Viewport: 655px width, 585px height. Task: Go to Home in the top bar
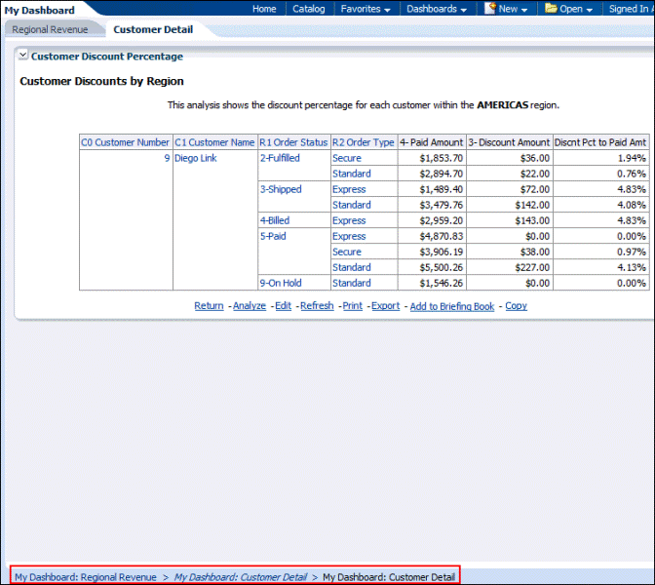tap(264, 9)
